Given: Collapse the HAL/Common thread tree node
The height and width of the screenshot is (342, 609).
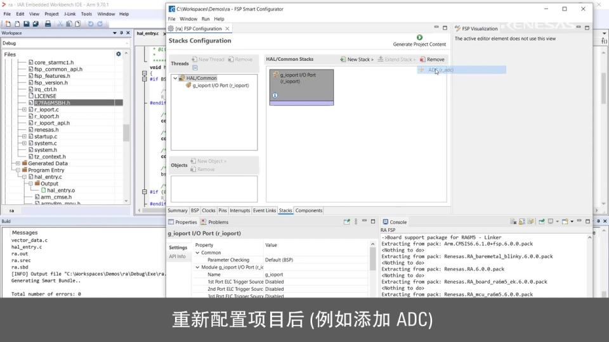Looking at the screenshot, I should click(x=175, y=78).
